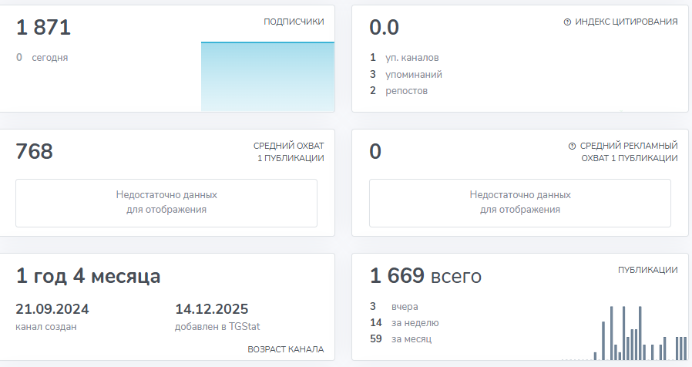Click 'за неделю' publications row
The width and height of the screenshot is (692, 367).
[x=405, y=323]
